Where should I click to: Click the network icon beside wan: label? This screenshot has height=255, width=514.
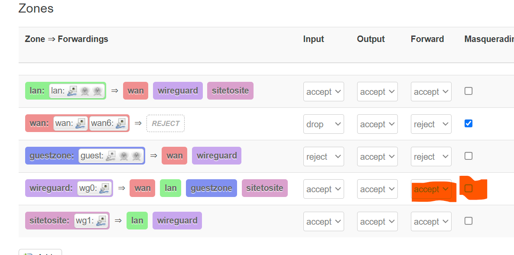(x=80, y=123)
